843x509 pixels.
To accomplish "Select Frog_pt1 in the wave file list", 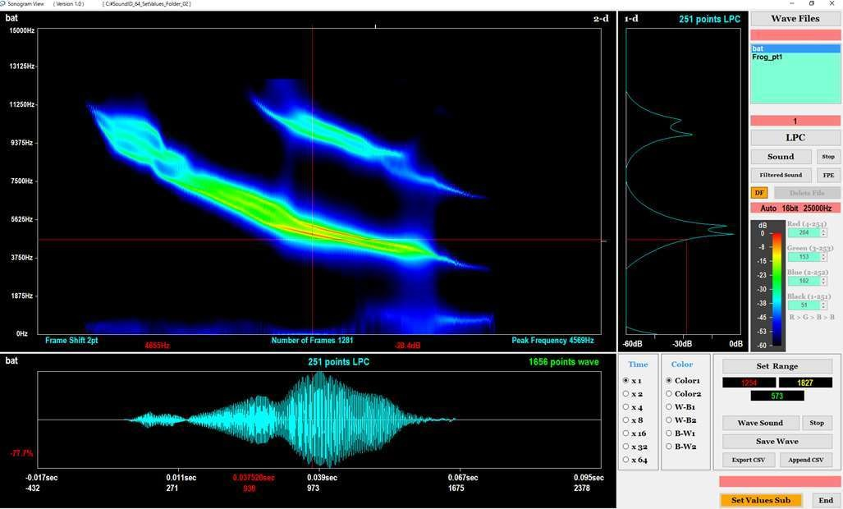I will 767,57.
